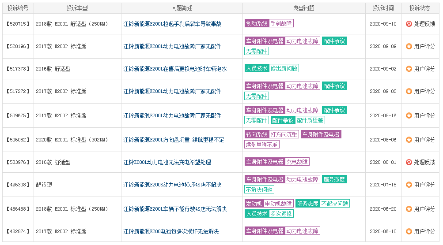443x245 pixels.
Task: Click the 用户评分 star icon for complaint 517378
Action: tap(409, 69)
